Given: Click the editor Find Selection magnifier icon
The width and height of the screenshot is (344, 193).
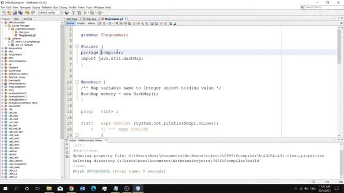Looking at the screenshot, I should point(117,24).
